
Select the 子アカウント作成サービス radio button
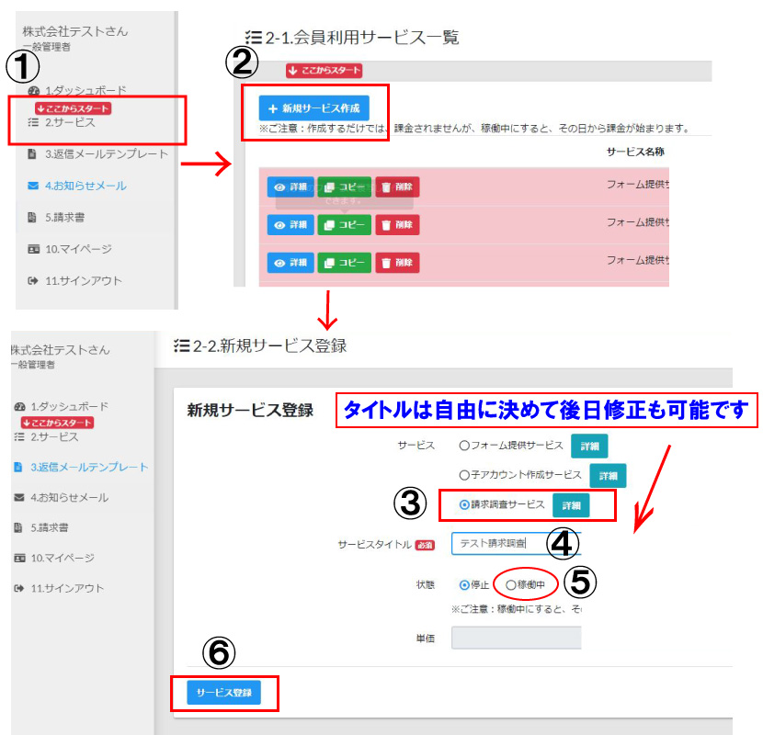[x=464, y=475]
